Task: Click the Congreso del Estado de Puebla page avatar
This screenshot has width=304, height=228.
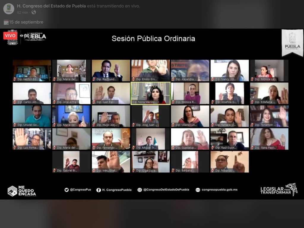Action: click(9, 9)
